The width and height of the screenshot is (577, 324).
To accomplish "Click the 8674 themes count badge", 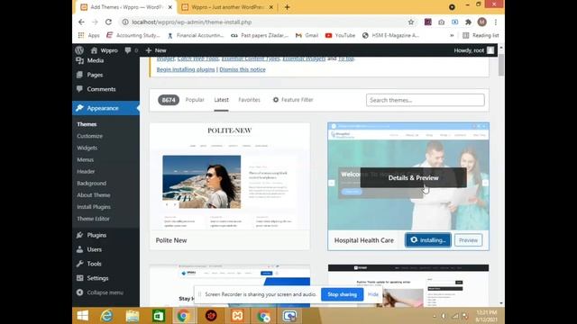I will [x=169, y=100].
